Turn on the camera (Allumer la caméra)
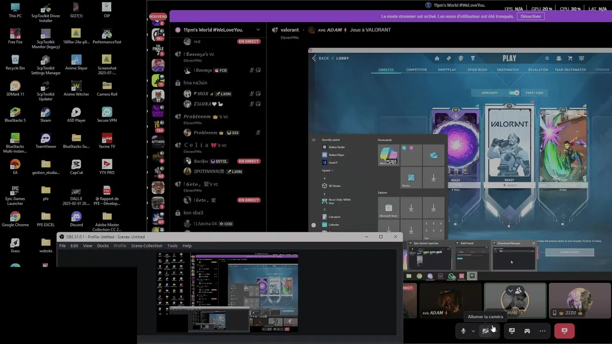The image size is (612, 344). coord(485,331)
